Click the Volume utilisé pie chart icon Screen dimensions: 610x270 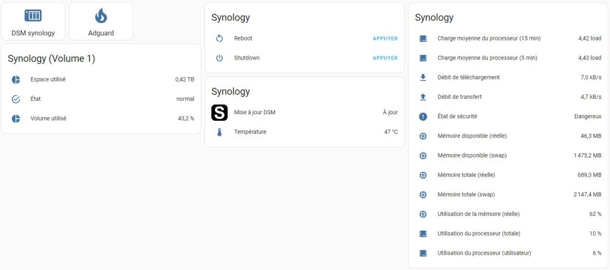tap(15, 118)
